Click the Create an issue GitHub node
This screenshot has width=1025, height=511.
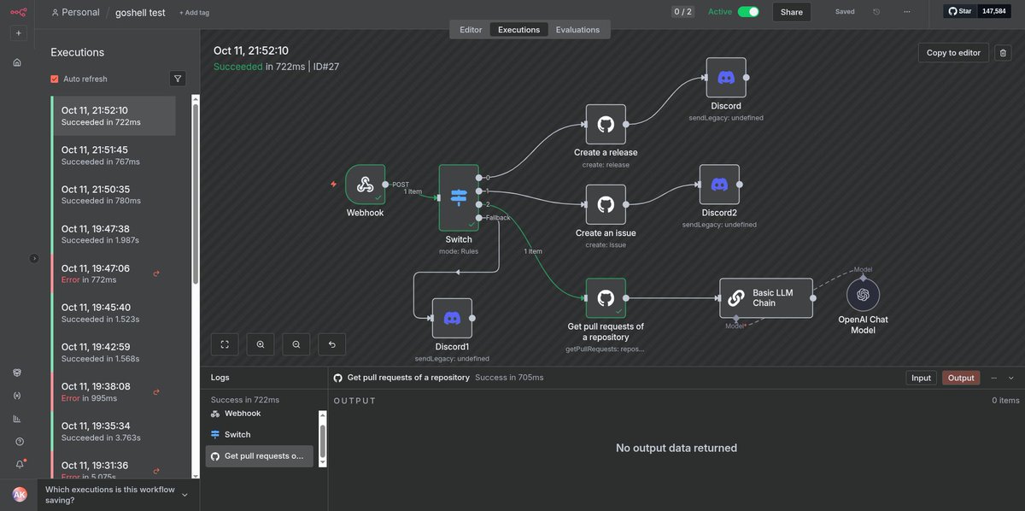[606, 204]
